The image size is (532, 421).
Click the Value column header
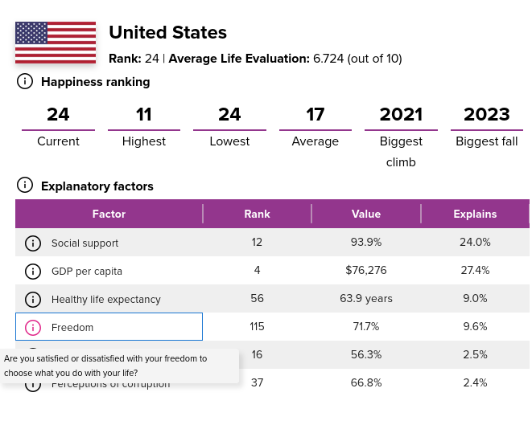[x=366, y=214]
